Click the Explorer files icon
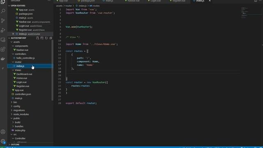263x148 pixels. (3, 2)
